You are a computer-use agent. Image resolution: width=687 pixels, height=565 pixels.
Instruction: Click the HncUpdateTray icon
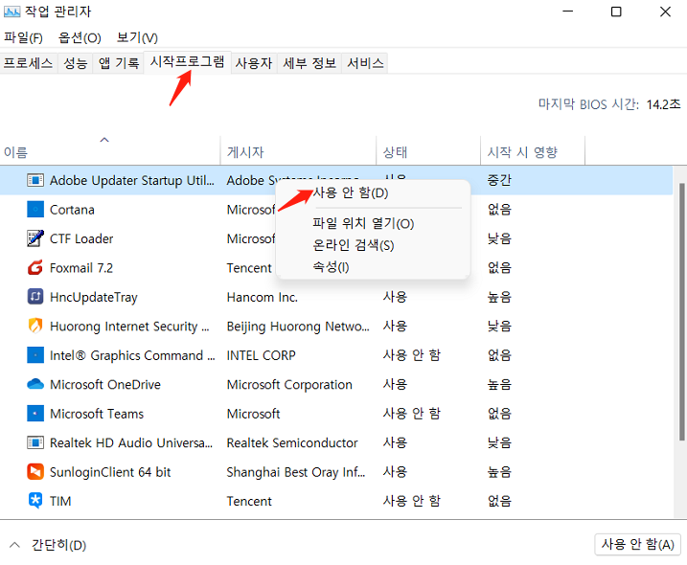35,297
